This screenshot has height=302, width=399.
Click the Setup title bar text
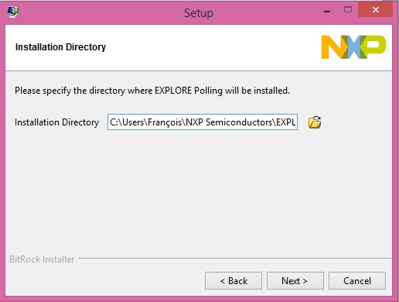[x=199, y=13]
